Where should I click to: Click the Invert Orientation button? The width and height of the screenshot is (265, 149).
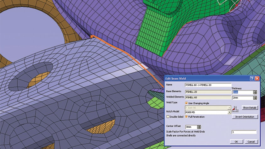245,117
